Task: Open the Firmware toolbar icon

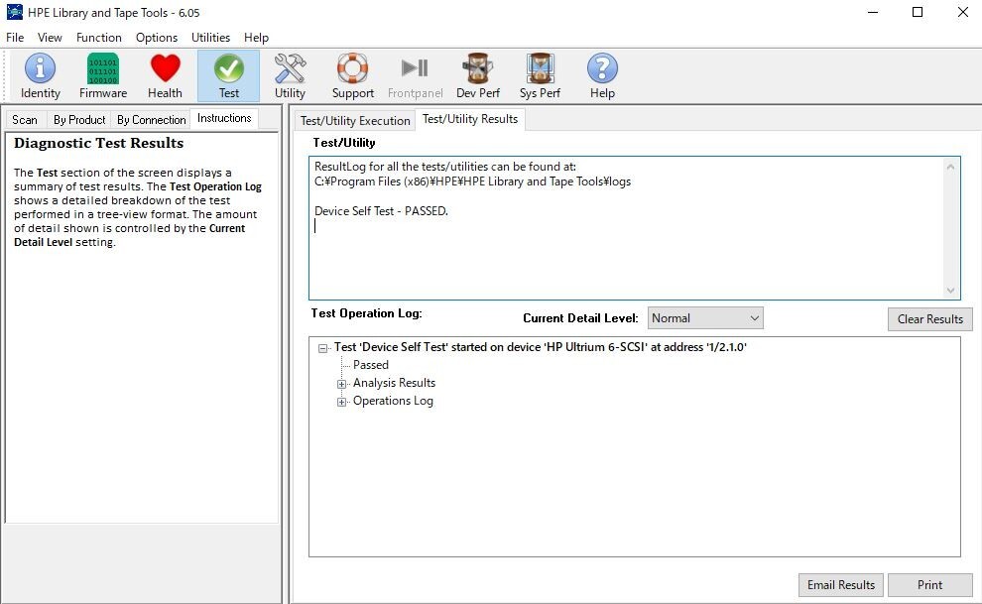Action: click(x=103, y=75)
